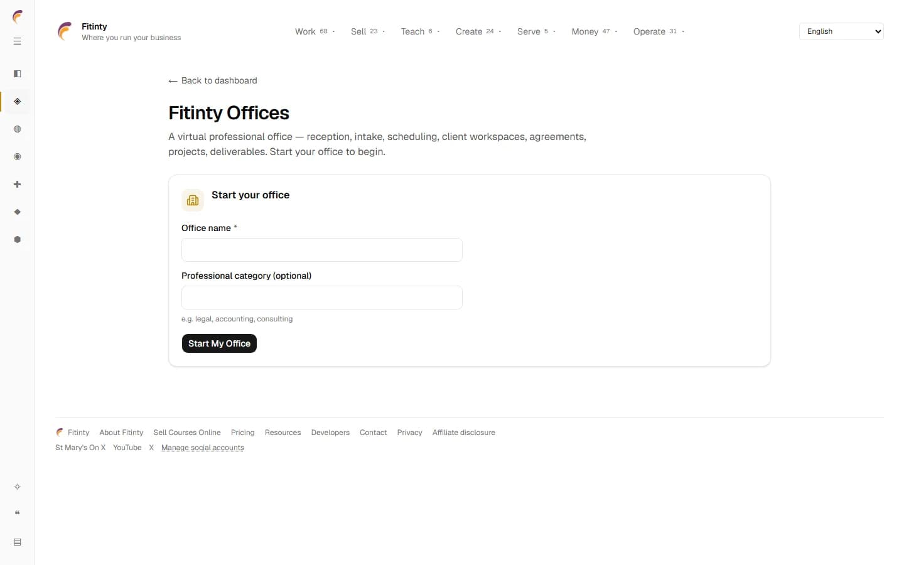Open Affiliate disclosure link

464,433
